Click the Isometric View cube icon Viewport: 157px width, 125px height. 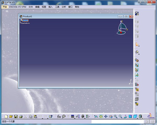135,116
